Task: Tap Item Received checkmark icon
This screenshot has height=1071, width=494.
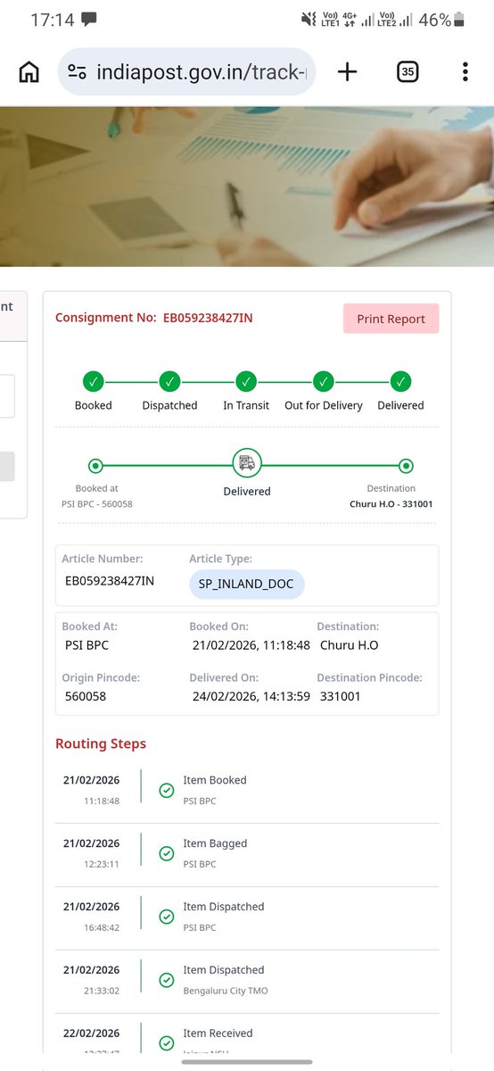Action: (x=166, y=1043)
